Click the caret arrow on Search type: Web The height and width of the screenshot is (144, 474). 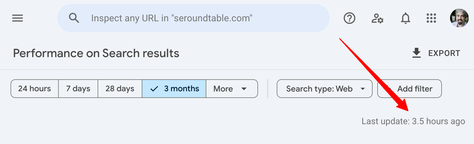pos(363,89)
